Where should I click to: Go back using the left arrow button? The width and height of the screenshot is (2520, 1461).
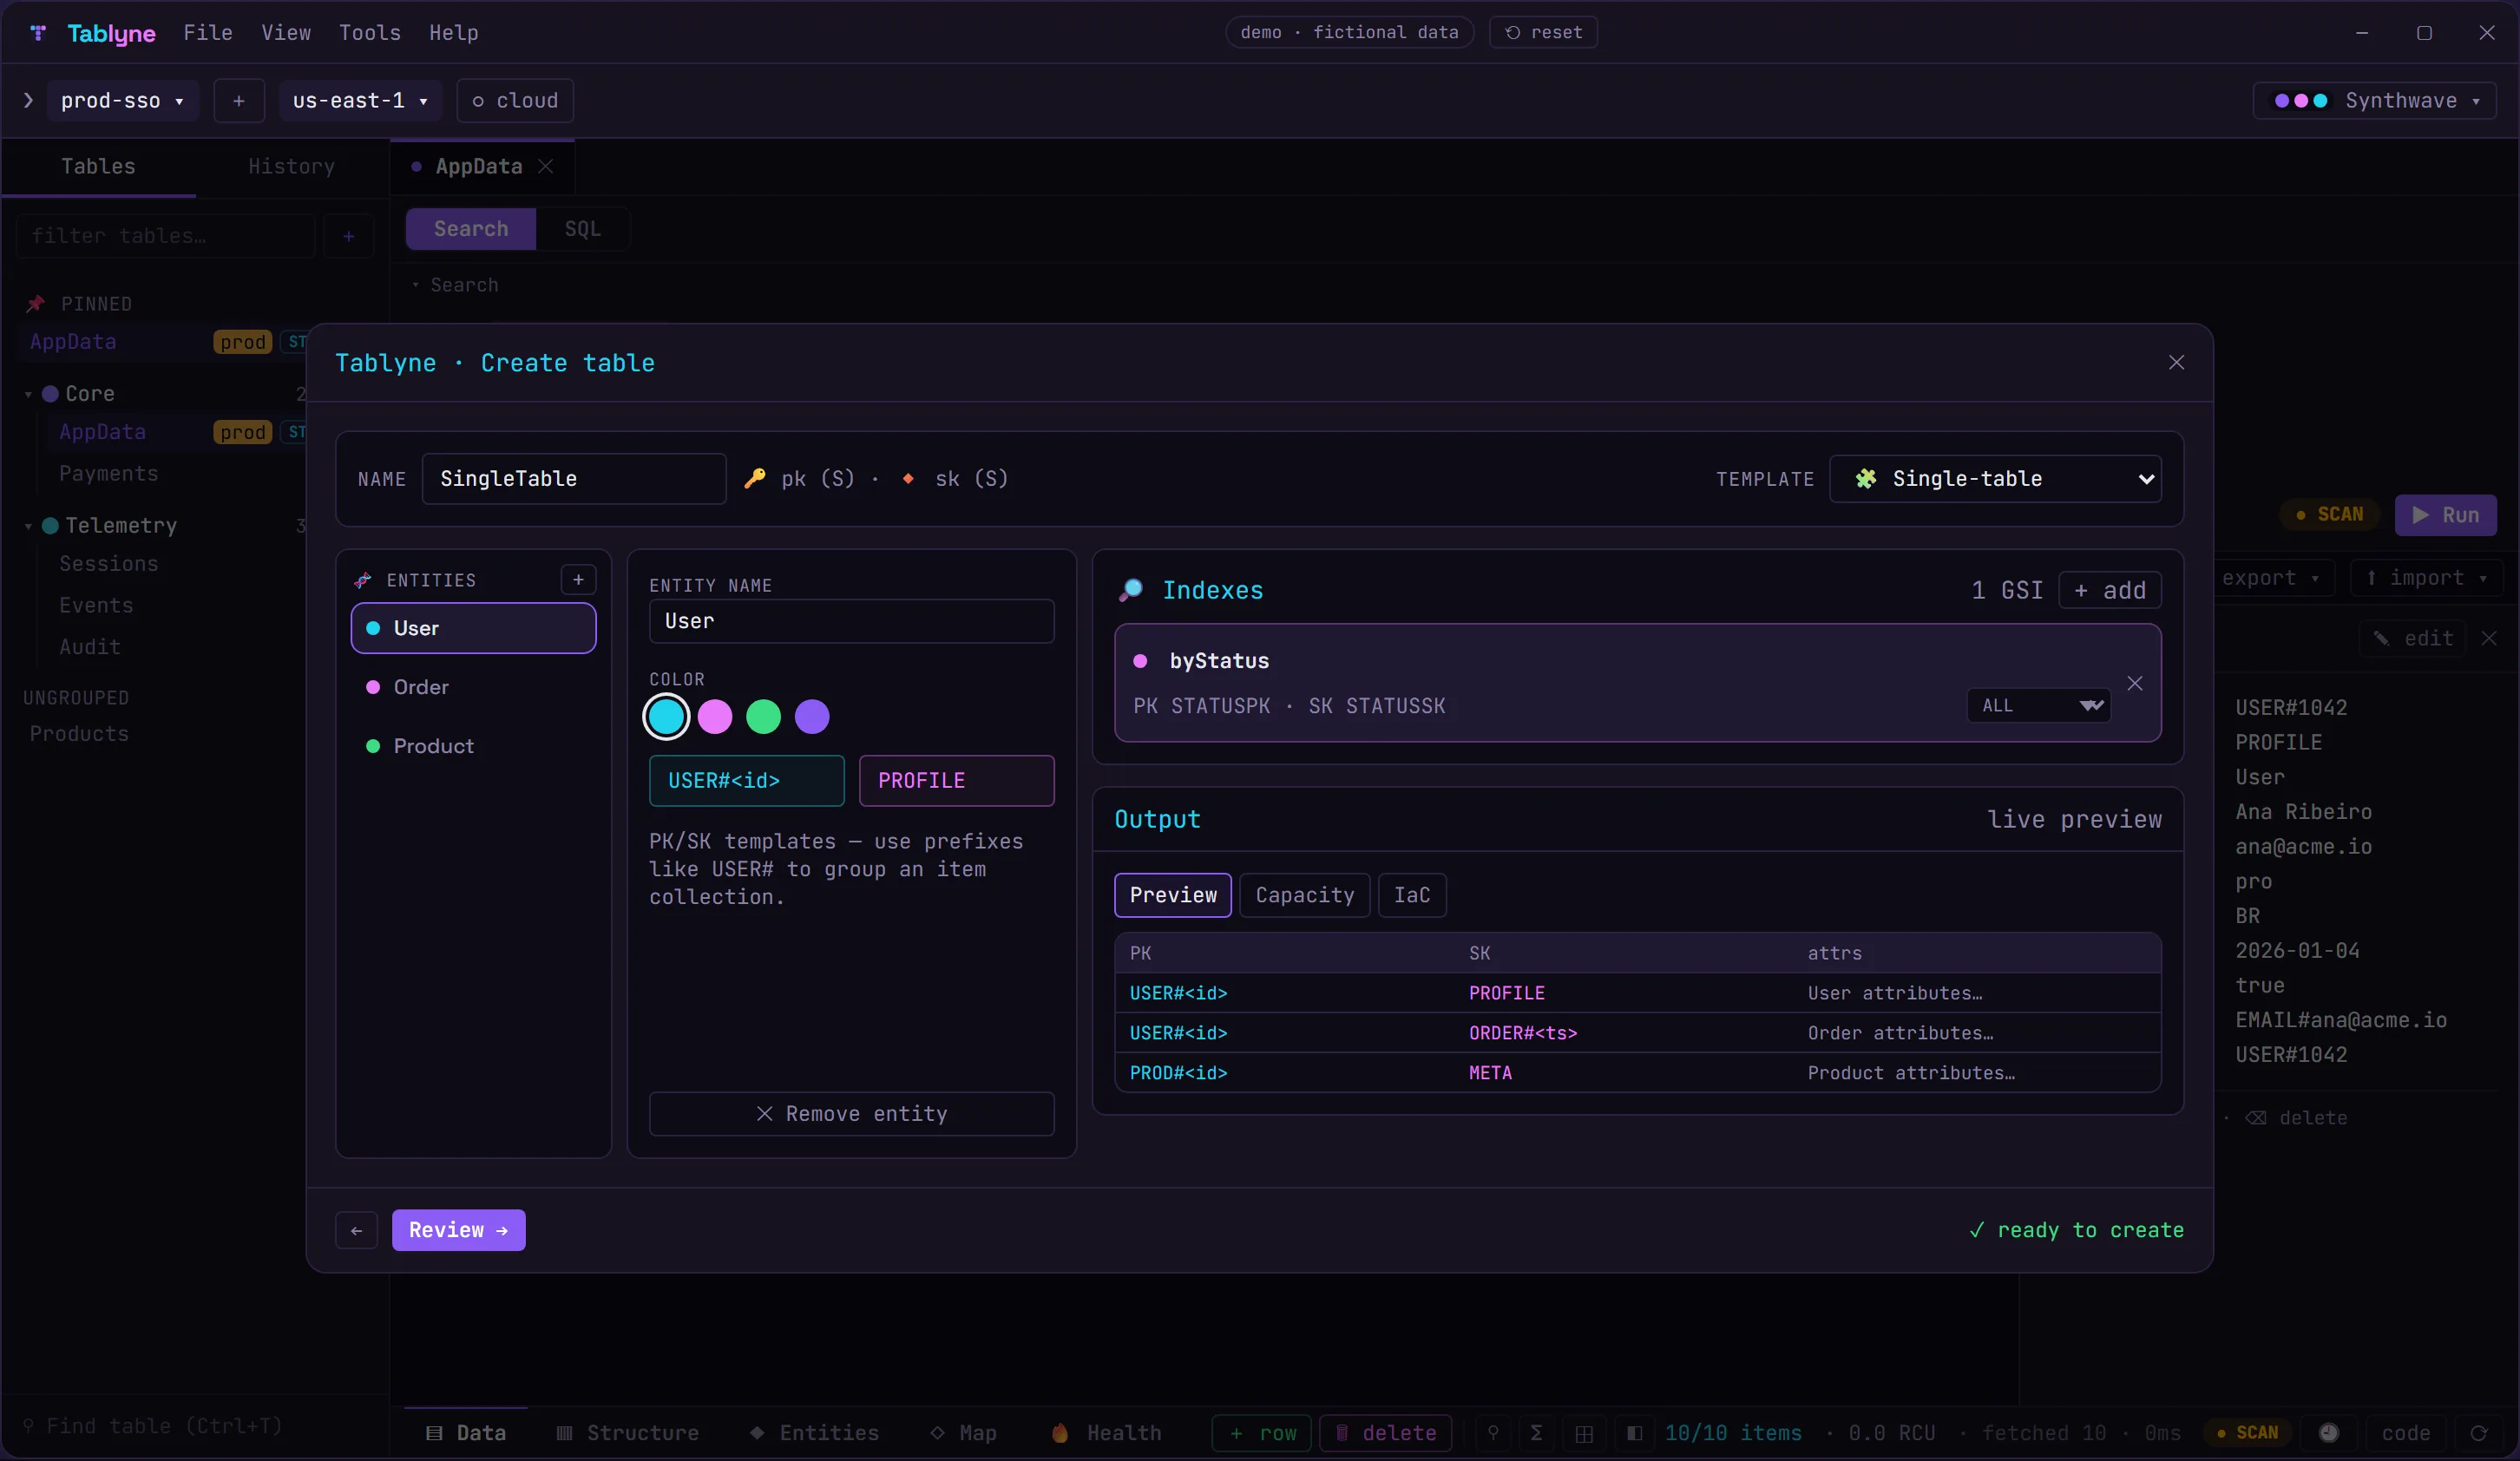click(356, 1230)
